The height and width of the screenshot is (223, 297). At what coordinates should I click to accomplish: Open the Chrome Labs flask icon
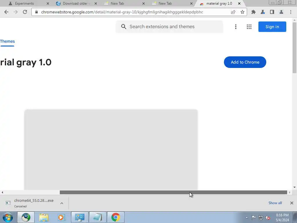point(263,12)
